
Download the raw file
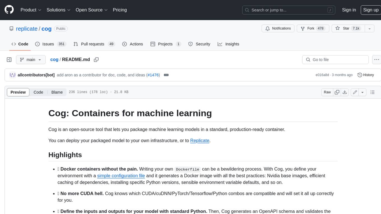[345, 92]
